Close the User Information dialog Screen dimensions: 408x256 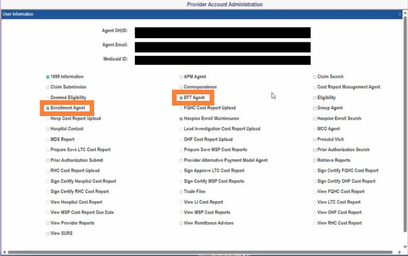(400, 14)
